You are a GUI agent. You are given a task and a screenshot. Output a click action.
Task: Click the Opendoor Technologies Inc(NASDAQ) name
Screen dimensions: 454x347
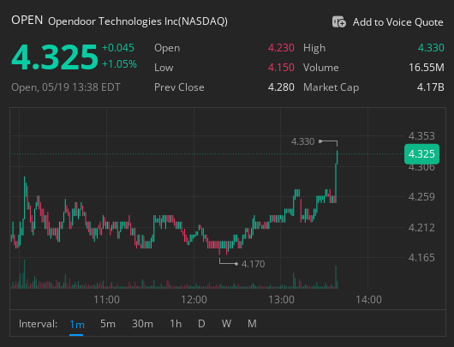coord(138,21)
